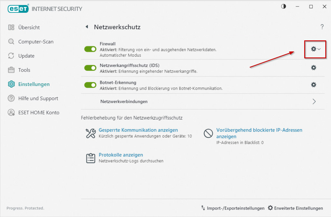Expand Netzwerkverbindungen chevron arrow
This screenshot has height=217, width=331.
(314, 102)
